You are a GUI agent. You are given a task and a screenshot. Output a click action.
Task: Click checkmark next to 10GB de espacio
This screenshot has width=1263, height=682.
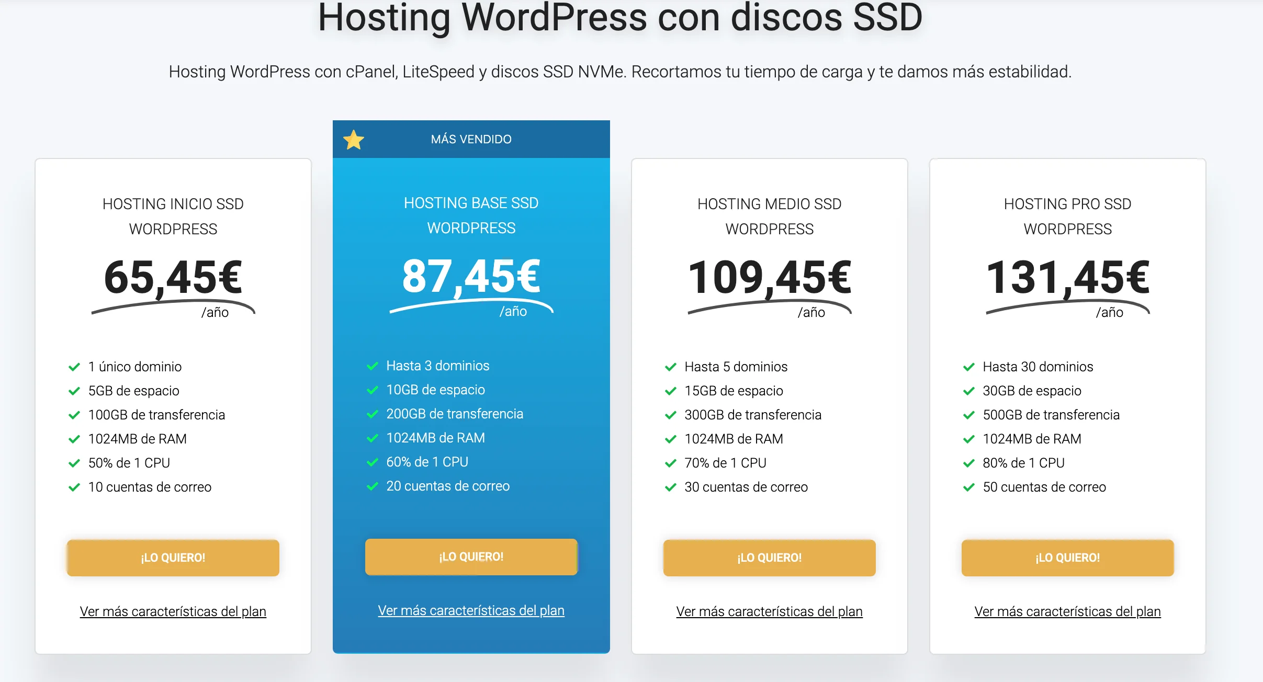[373, 390]
